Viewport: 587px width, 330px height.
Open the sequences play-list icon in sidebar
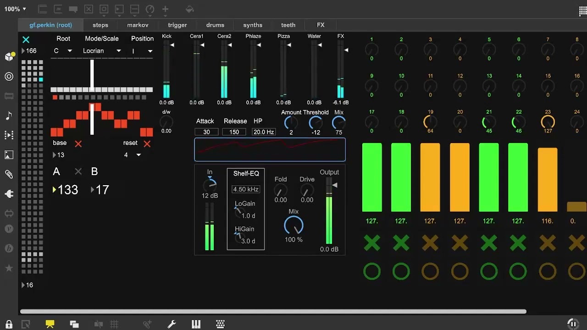9,135
